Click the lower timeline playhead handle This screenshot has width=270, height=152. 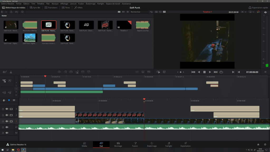pyautogui.click(x=144, y=99)
